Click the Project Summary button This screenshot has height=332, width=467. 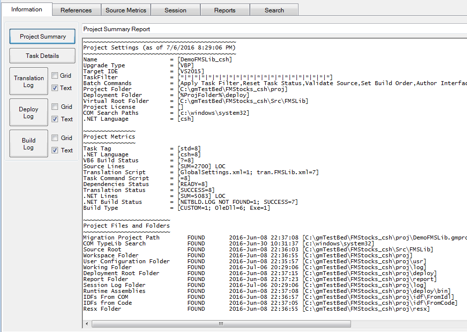pos(43,37)
